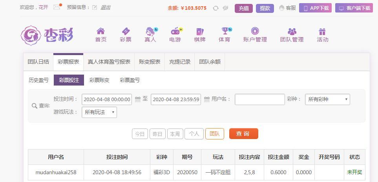Select the 团队 team filter toggle

tap(215, 134)
